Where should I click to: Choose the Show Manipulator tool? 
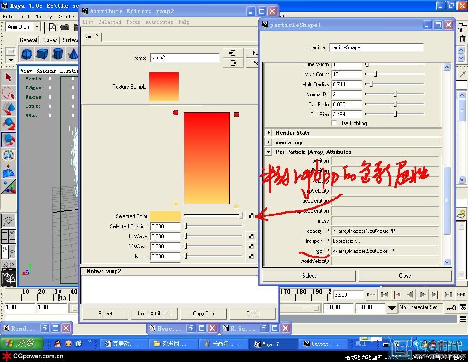[x=9, y=186]
